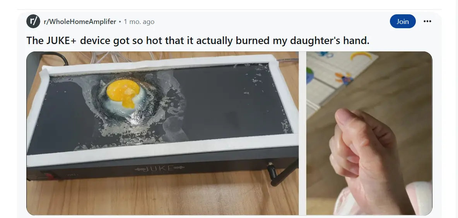The image size is (458, 218).
Task: Click the word 'JUKE+' in the post title
Action: tap(61, 41)
